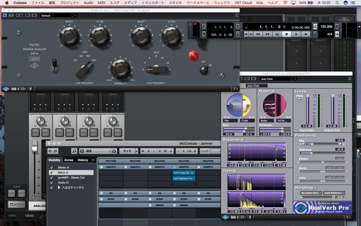Open the ファイル menu

pyautogui.click(x=38, y=3)
